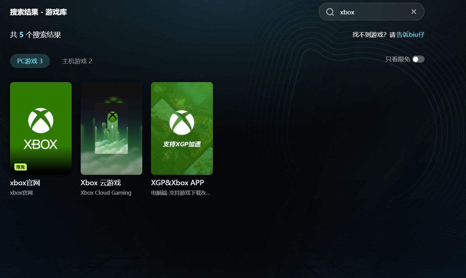Open the Xbox 云游戏 cover thumbnail
The image size is (466, 278).
111,128
